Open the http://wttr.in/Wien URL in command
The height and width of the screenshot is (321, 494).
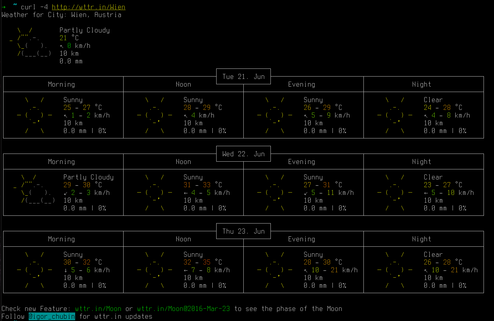pyautogui.click(x=89, y=7)
